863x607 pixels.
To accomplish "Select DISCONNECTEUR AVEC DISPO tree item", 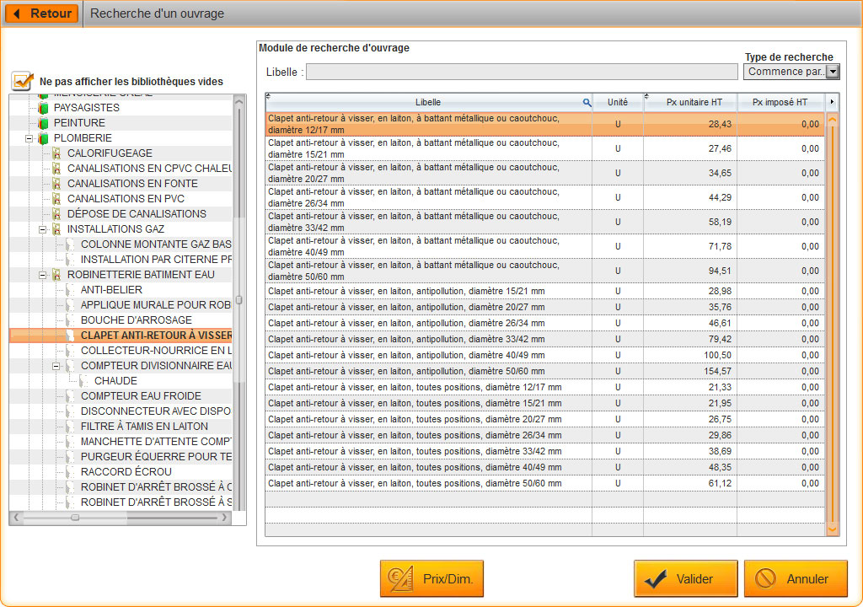I will coord(156,411).
